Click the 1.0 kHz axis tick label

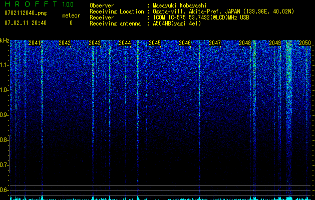tap(4, 90)
